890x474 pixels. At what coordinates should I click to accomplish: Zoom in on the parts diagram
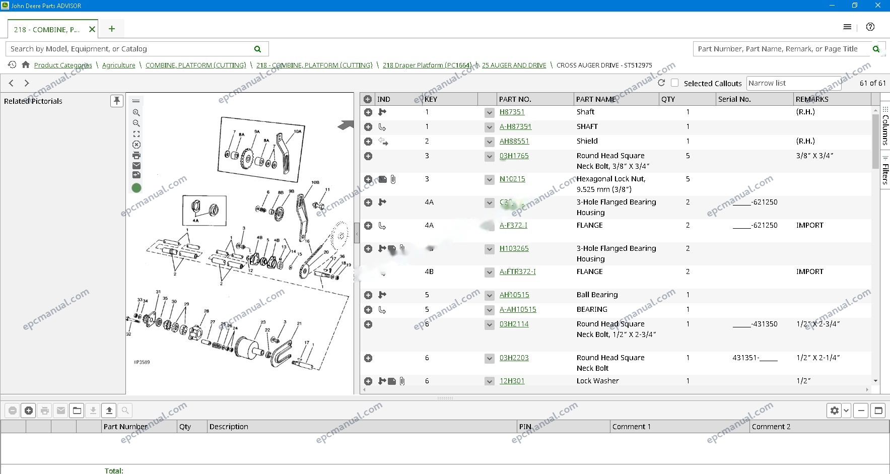(x=136, y=113)
